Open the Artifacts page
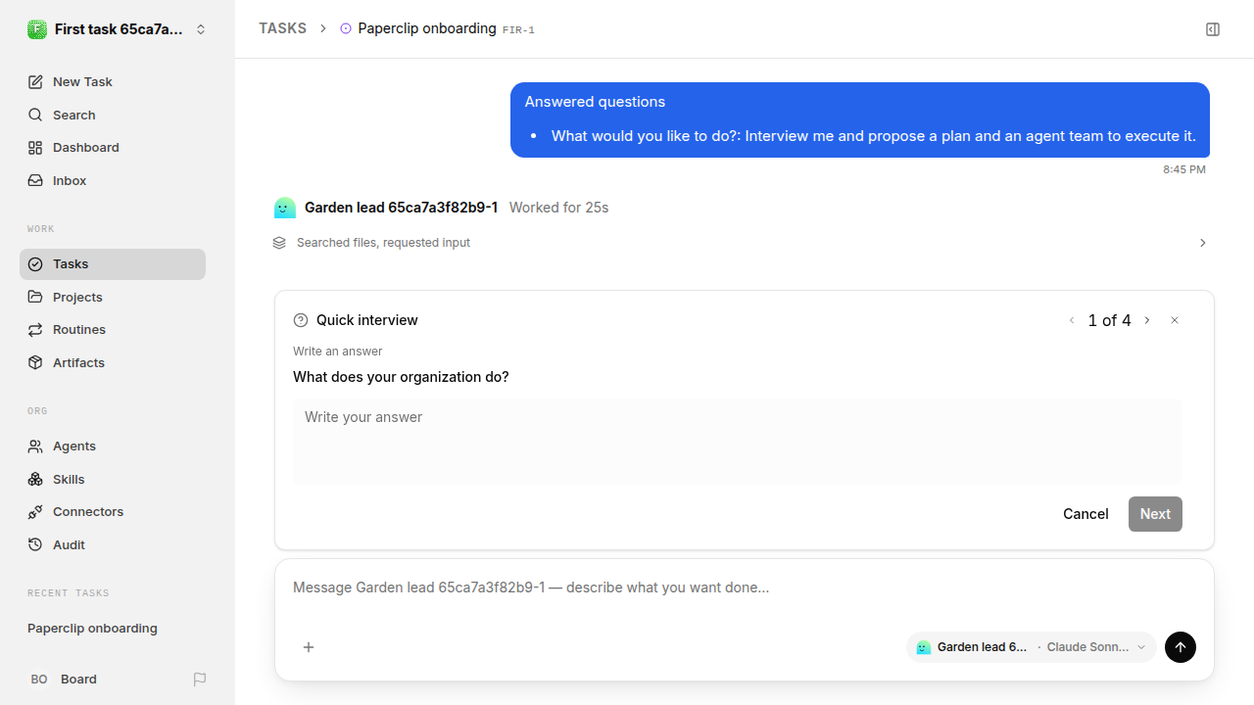This screenshot has height=705, width=1254. point(113,363)
